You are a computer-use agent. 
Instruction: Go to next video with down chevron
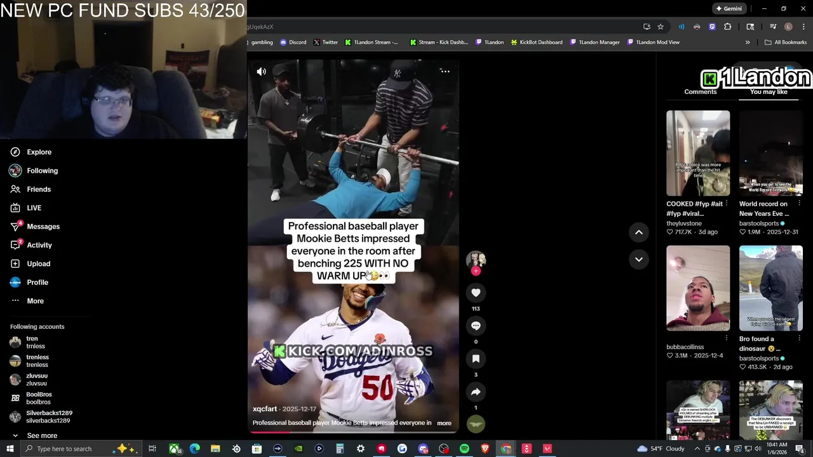click(639, 259)
